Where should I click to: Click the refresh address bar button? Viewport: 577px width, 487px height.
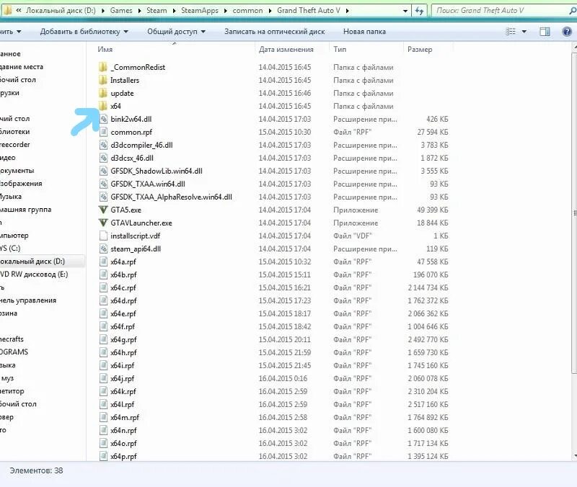[x=419, y=11]
